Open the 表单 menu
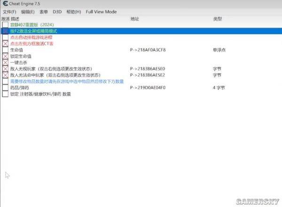 coord(44,12)
